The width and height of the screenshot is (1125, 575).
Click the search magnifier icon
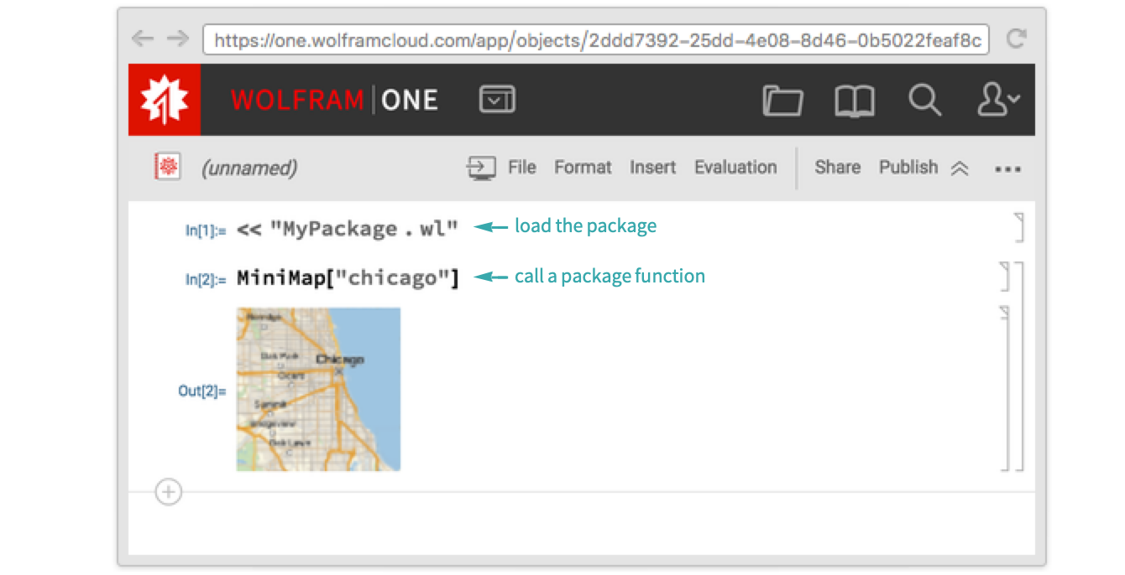(x=924, y=101)
